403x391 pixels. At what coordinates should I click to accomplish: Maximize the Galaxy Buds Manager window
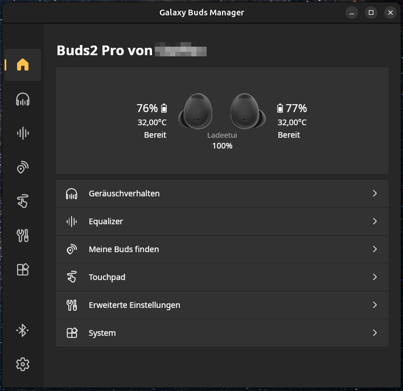click(x=371, y=13)
